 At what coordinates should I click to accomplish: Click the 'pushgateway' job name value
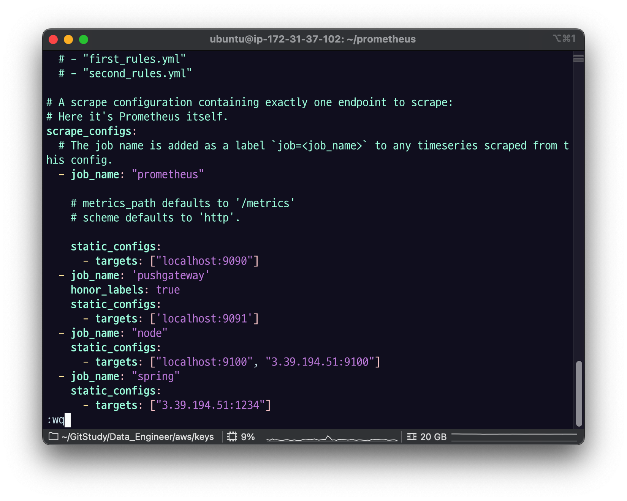[171, 276]
